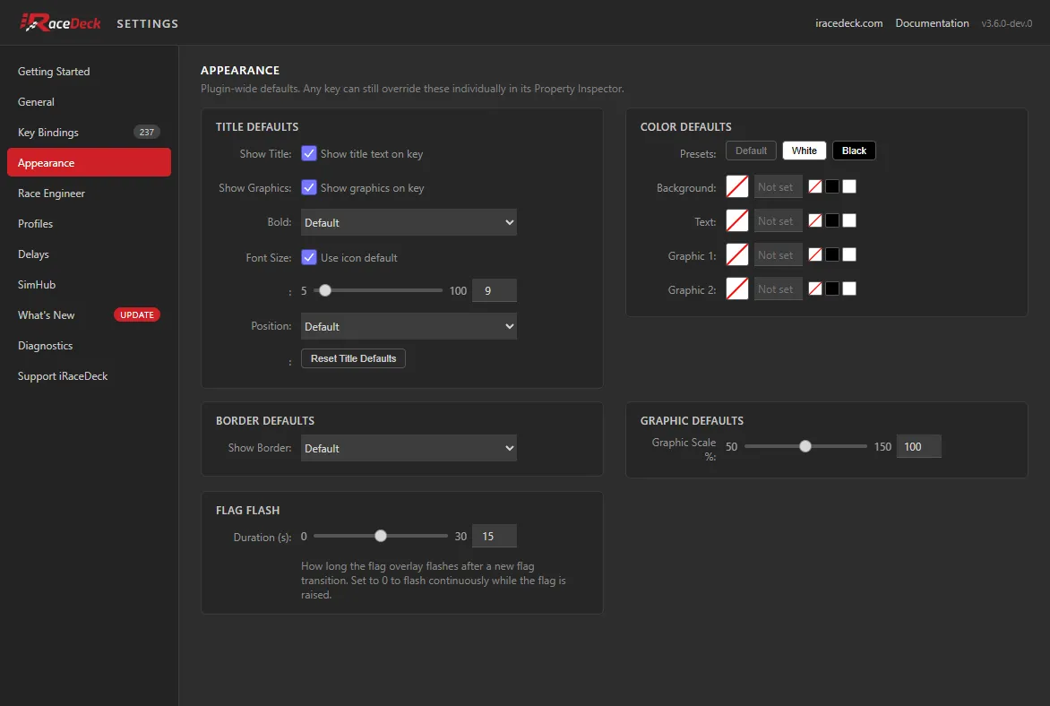The image size is (1050, 706).
Task: Toggle the Show title text on key checkbox
Action: [x=309, y=153]
